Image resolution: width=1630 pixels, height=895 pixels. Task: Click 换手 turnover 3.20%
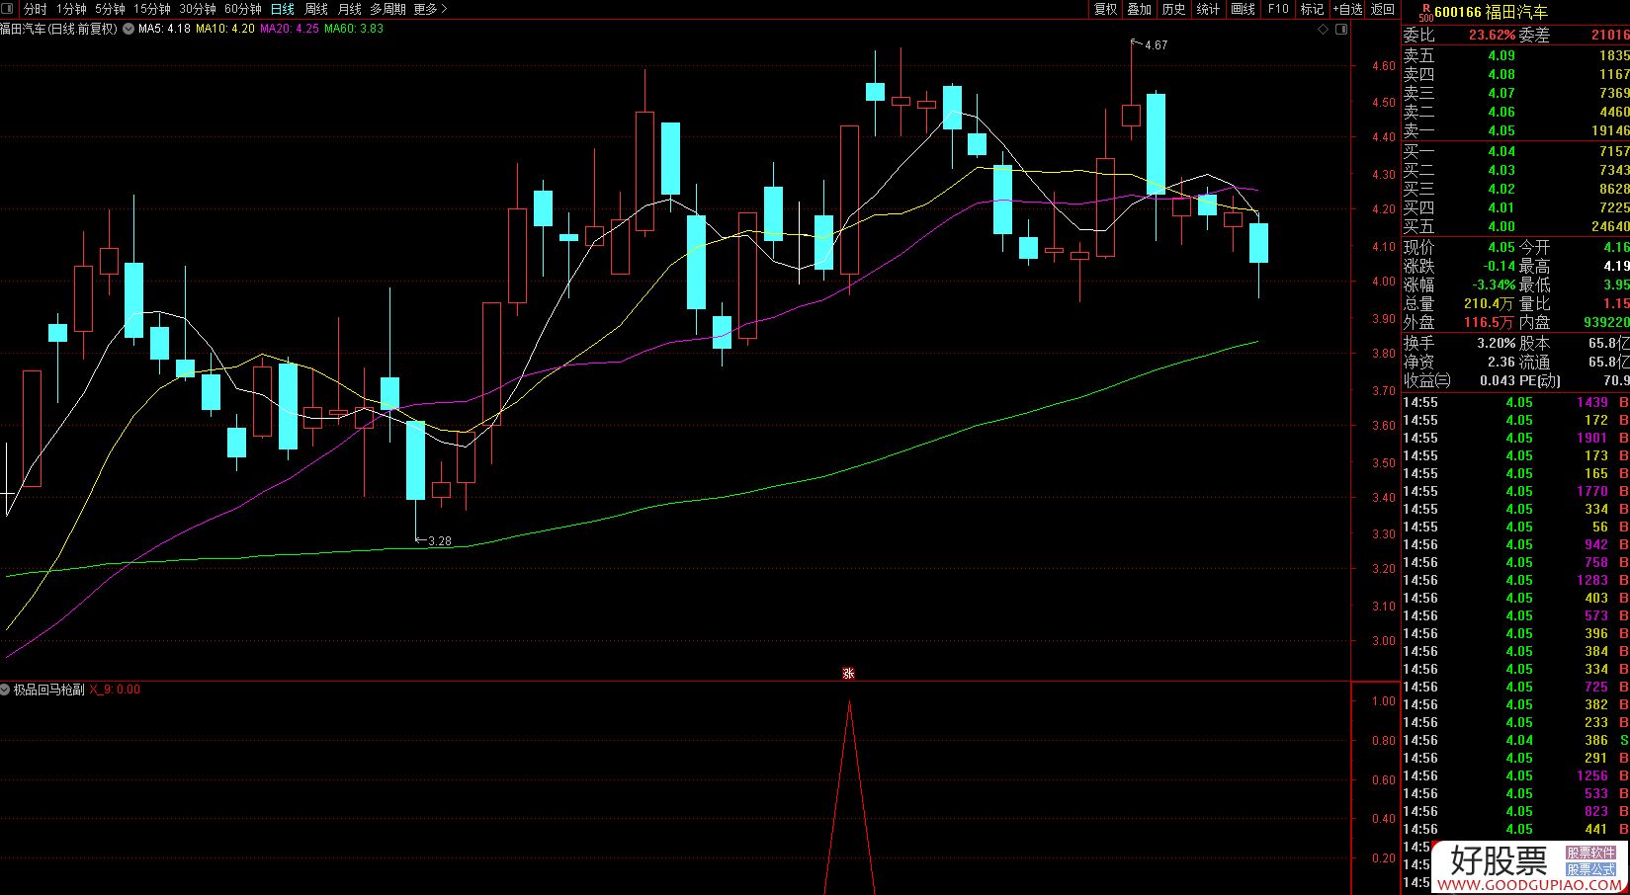pos(1497,343)
